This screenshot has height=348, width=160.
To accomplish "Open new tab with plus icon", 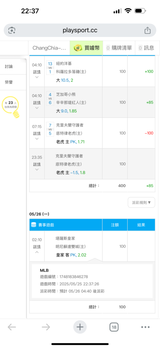I will point(80,327).
